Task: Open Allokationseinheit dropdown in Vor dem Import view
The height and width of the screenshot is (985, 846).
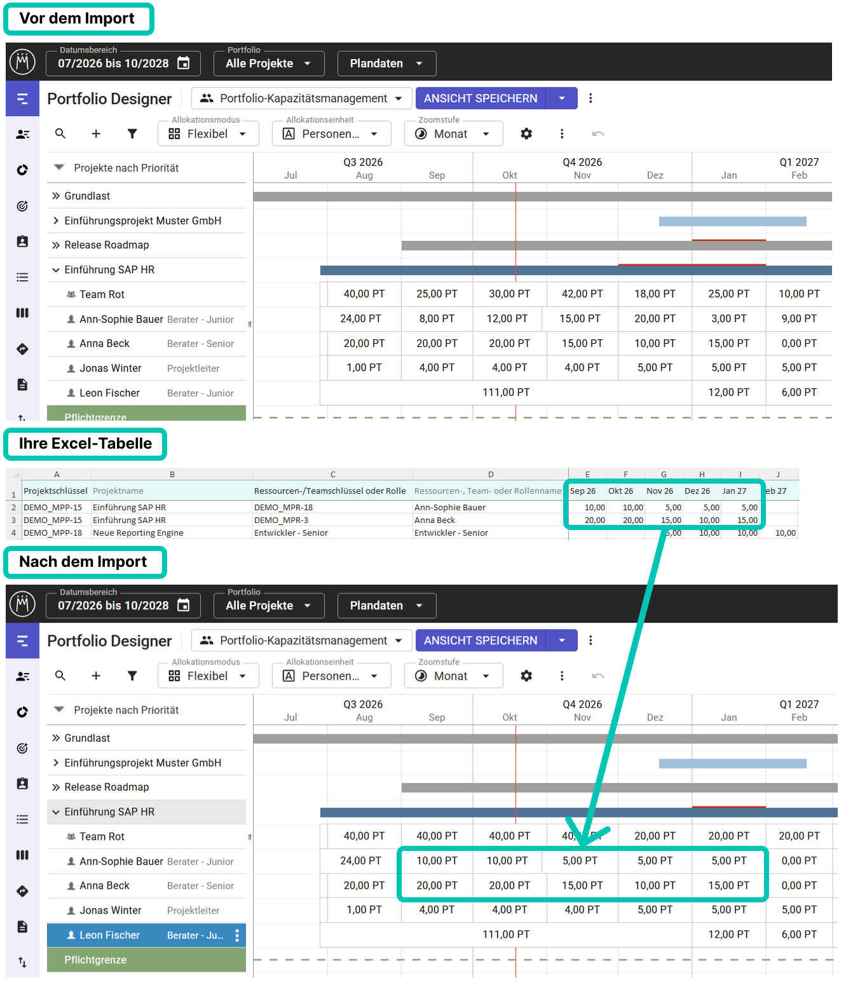Action: pyautogui.click(x=331, y=133)
